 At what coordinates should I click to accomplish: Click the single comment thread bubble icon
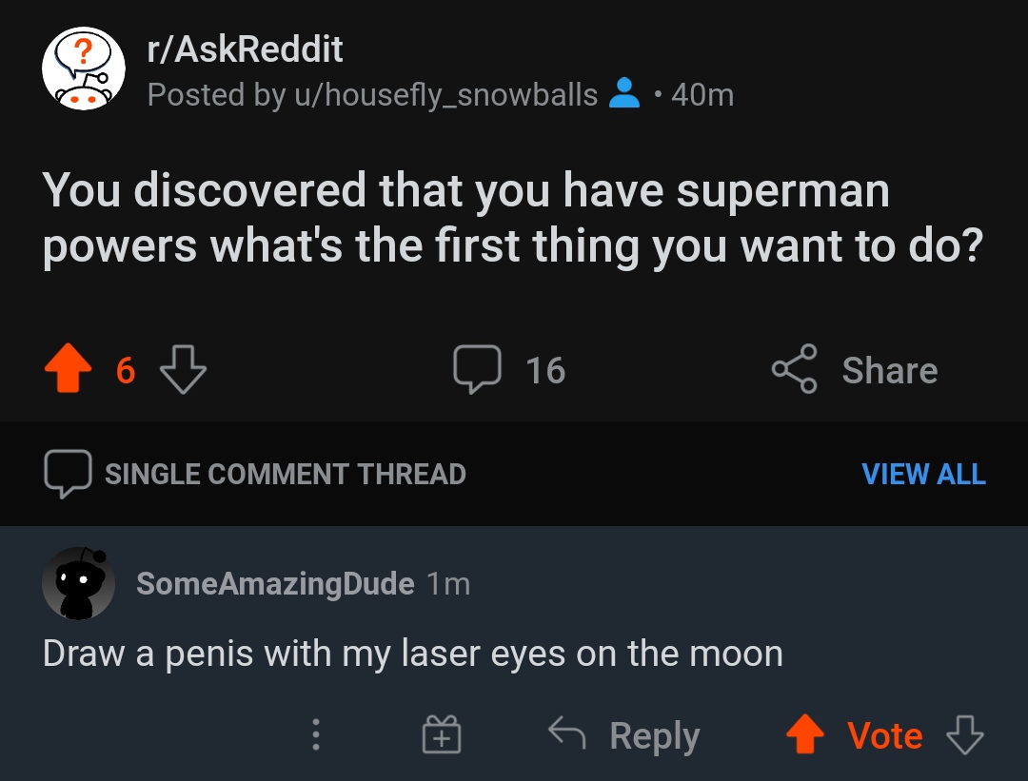(x=66, y=473)
